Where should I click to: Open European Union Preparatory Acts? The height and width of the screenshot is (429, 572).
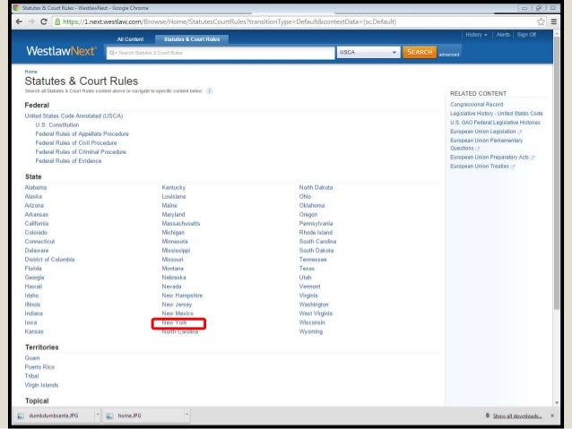(x=490, y=158)
